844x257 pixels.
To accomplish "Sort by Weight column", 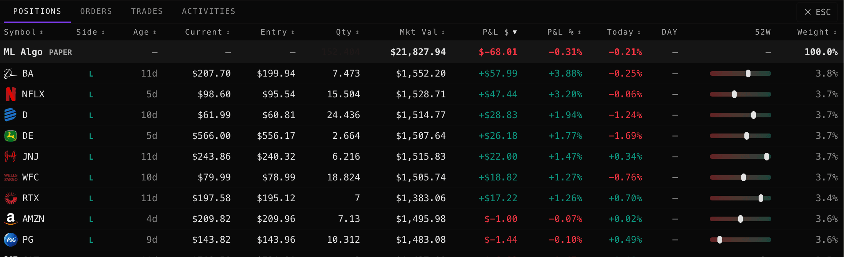I will click(817, 32).
